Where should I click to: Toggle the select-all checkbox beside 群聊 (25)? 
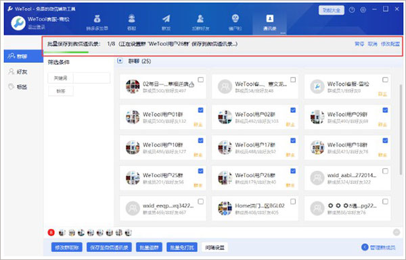[120, 61]
